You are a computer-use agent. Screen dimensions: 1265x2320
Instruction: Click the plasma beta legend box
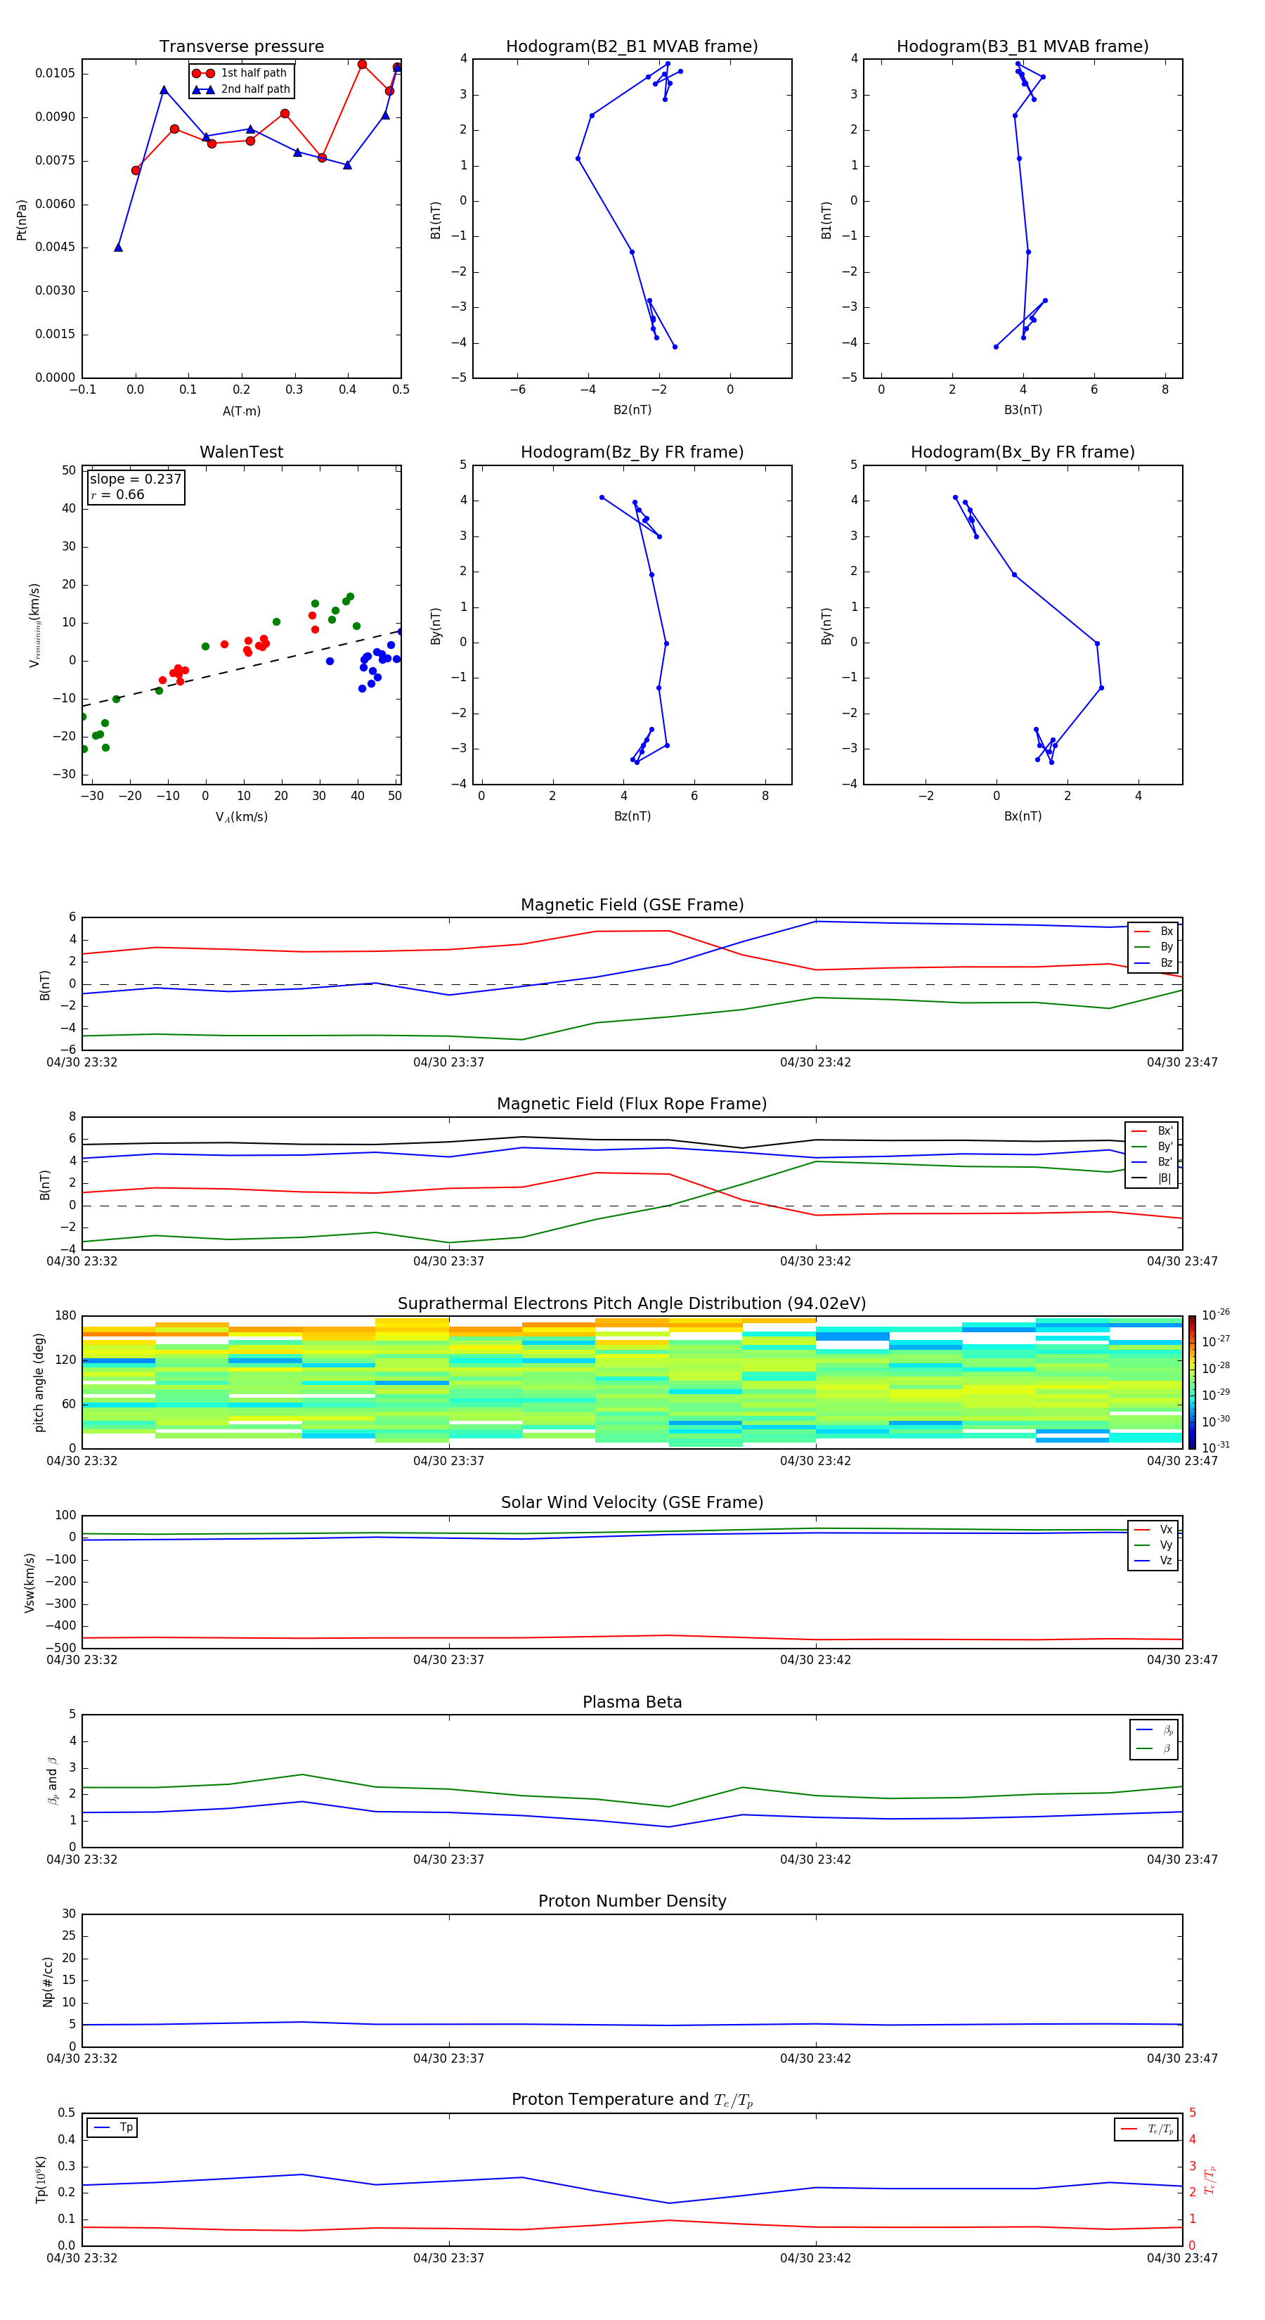1153,1740
